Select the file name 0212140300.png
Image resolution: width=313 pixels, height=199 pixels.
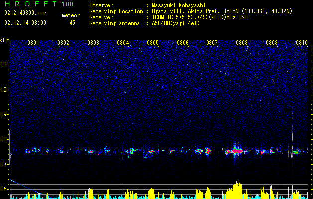[x=25, y=13]
